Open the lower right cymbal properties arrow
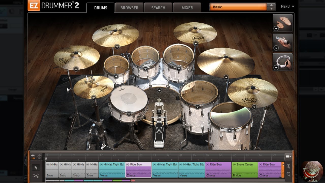This screenshot has height=183, width=325. [x=254, y=107]
